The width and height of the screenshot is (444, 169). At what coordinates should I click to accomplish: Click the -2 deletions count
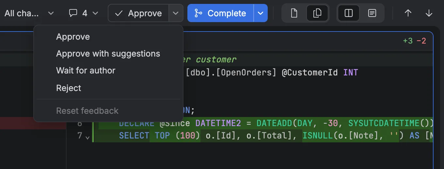coord(421,41)
